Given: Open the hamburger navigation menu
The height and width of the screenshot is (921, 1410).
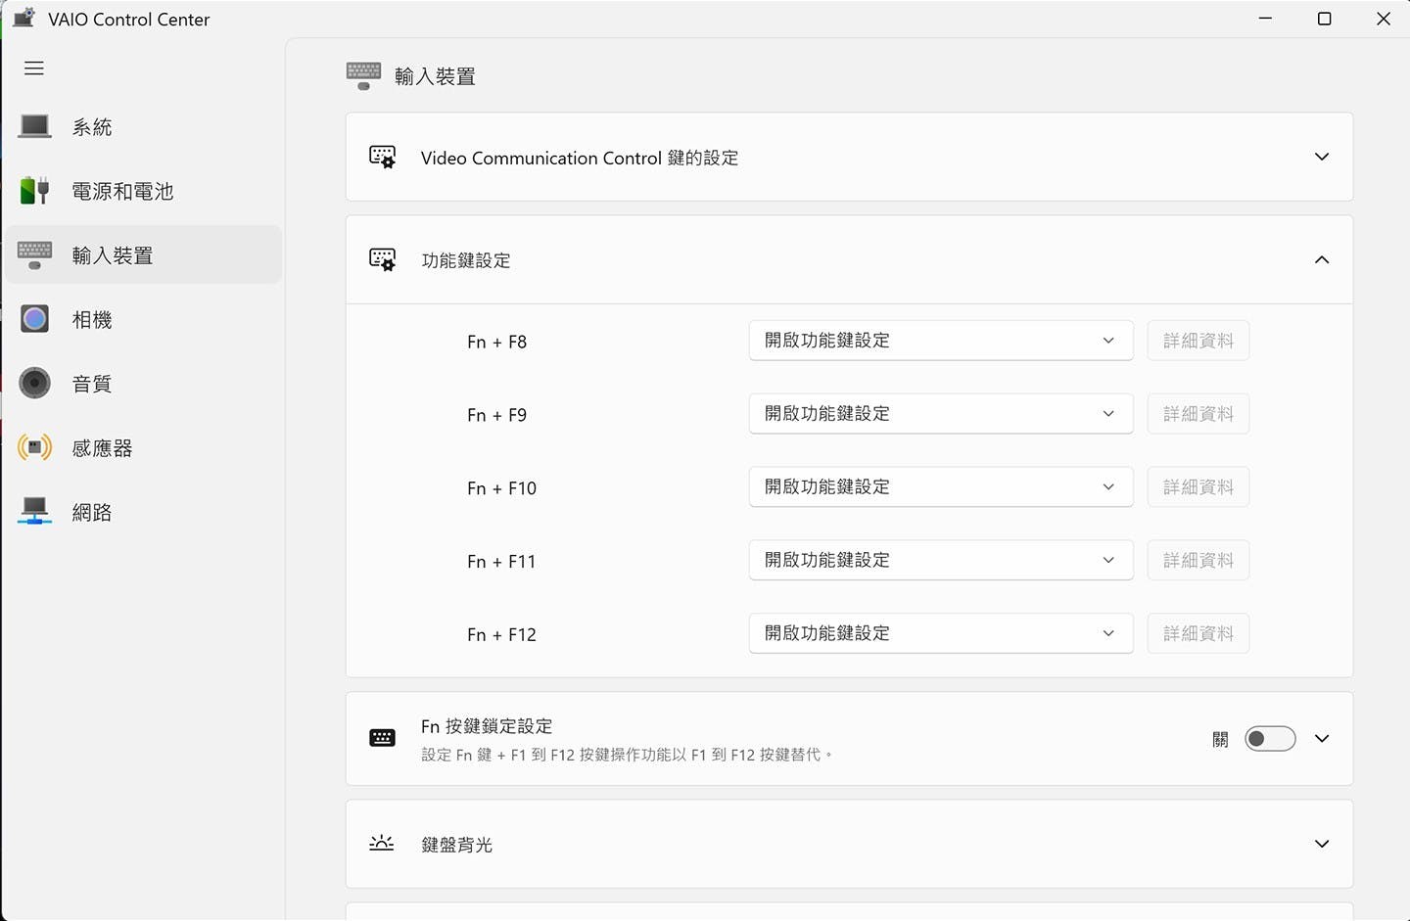Looking at the screenshot, I should coord(34,69).
